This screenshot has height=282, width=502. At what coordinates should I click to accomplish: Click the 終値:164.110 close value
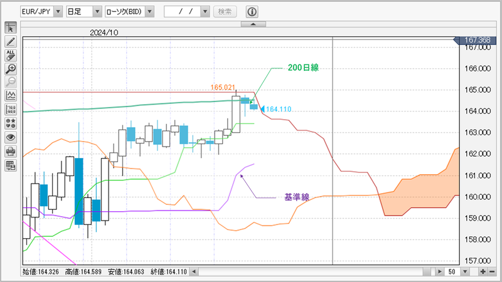point(169,272)
